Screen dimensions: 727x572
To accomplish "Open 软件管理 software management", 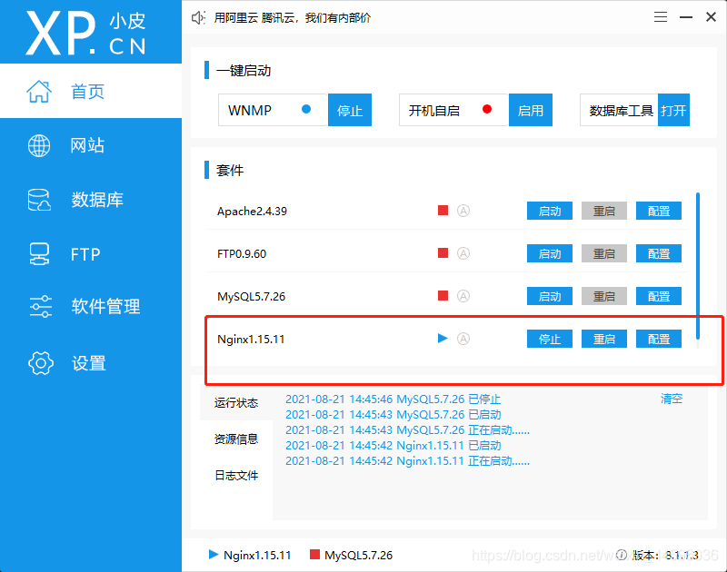I will point(91,306).
